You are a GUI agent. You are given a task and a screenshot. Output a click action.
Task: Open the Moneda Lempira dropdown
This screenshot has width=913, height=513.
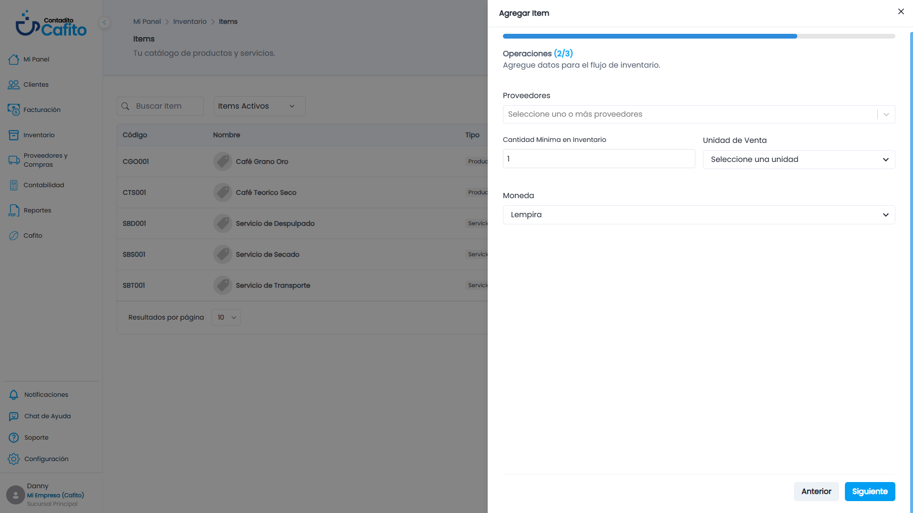(699, 215)
